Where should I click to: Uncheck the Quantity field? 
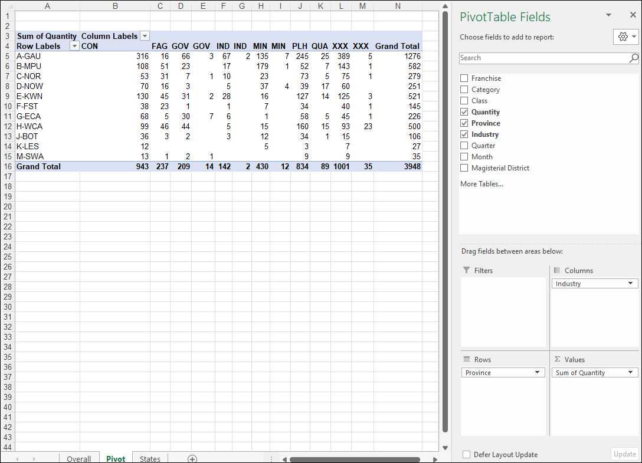(x=464, y=112)
